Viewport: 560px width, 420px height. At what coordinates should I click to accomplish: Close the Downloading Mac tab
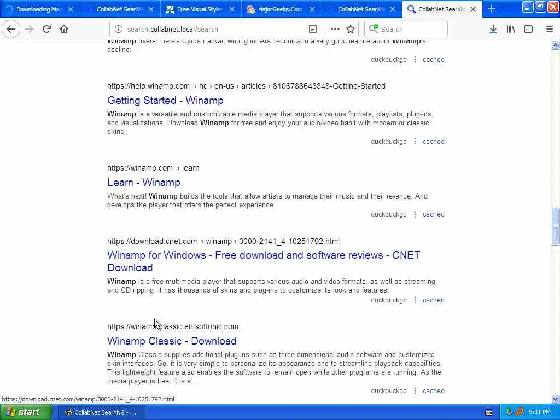71,9
